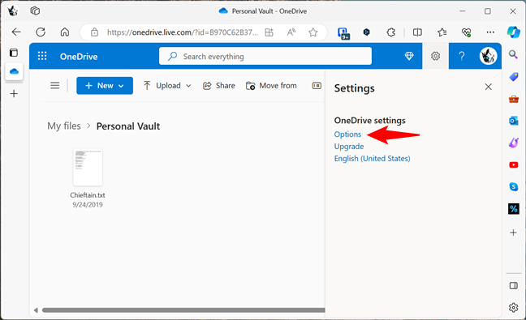Click the New button
Screen dimensions: 526x320
105,86
